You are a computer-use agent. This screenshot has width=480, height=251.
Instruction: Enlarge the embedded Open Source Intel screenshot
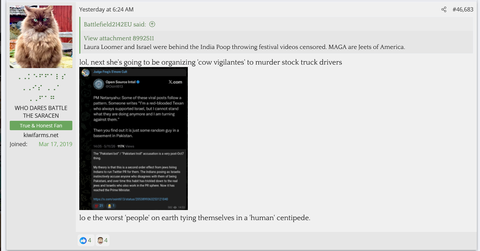(x=134, y=139)
